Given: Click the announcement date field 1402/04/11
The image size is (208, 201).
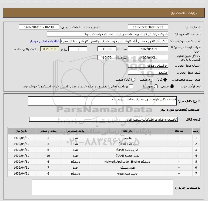Looking at the screenshot, I should click(x=39, y=27).
